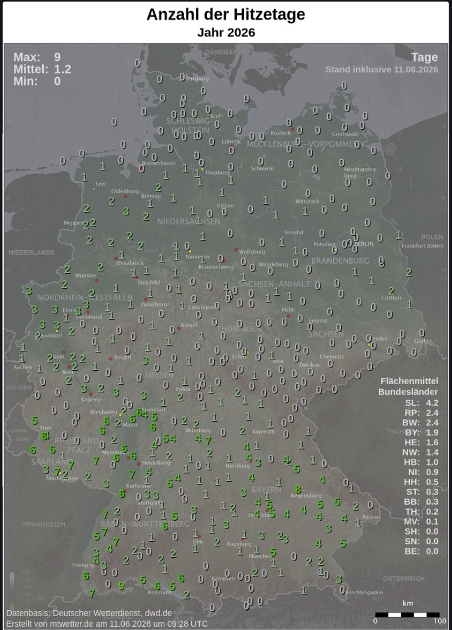
Task: Click the 'NIEDERSACHSEN' state label
Action: [189, 221]
